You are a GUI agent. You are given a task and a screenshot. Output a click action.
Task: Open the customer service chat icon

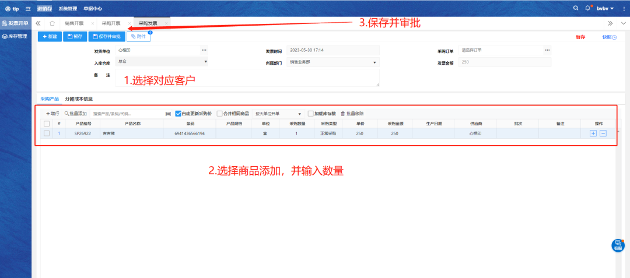coord(618,245)
